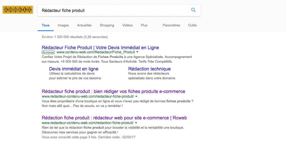
Task: Switch to the Images tab
Action: tap(63, 25)
